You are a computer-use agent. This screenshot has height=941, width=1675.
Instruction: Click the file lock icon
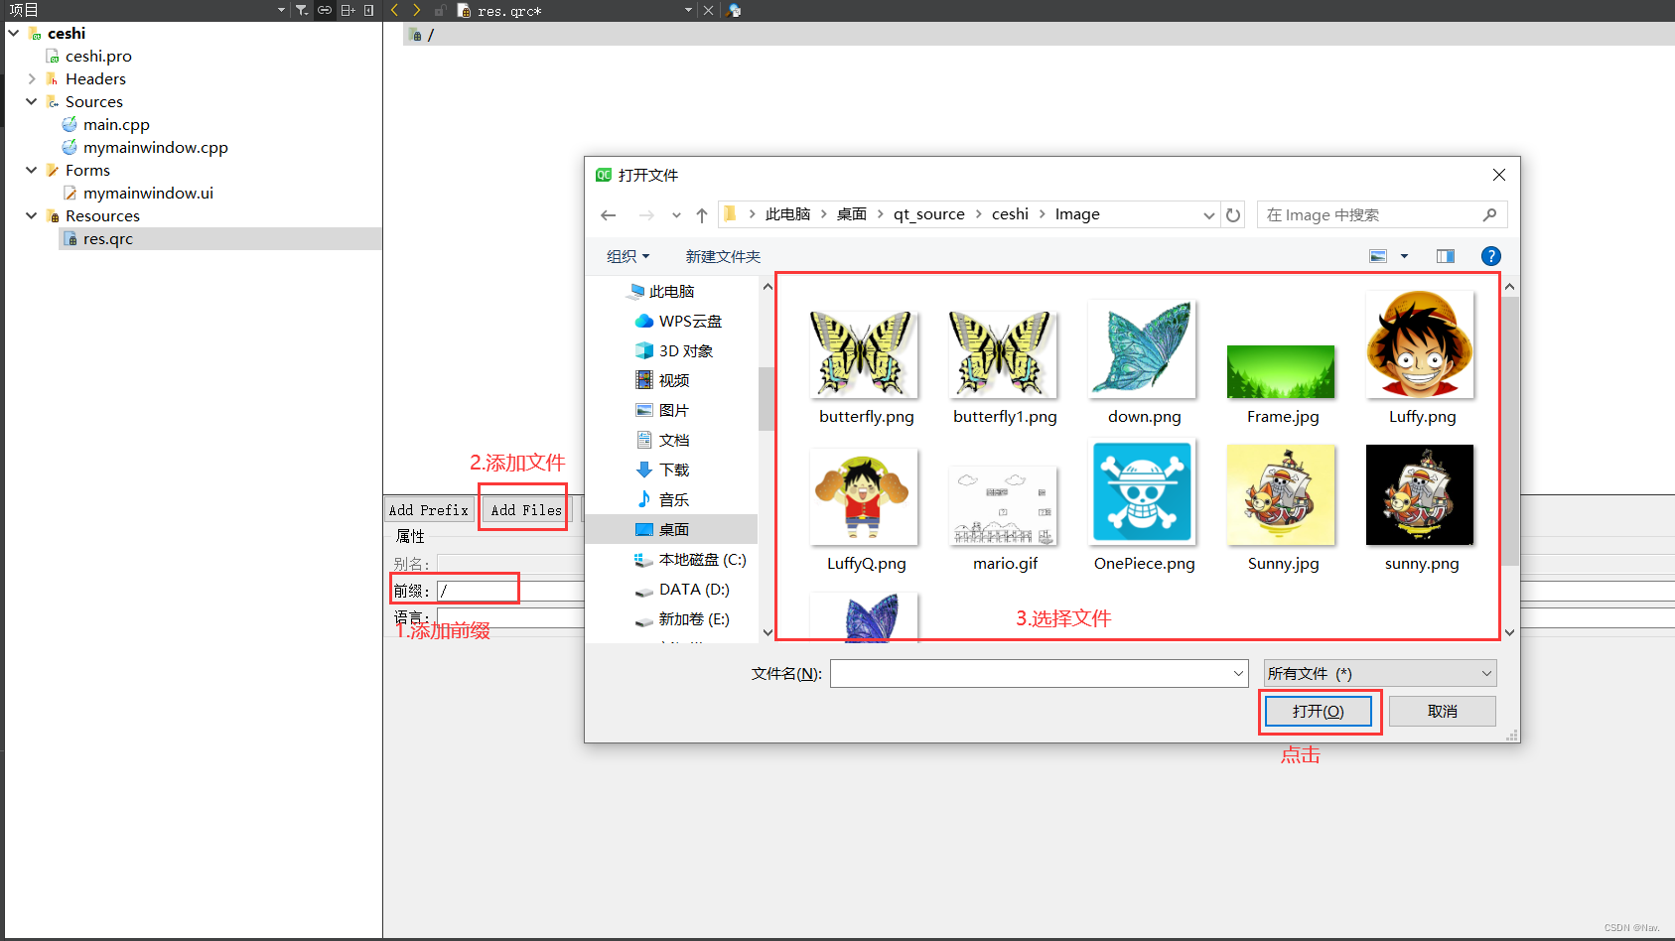[440, 10]
